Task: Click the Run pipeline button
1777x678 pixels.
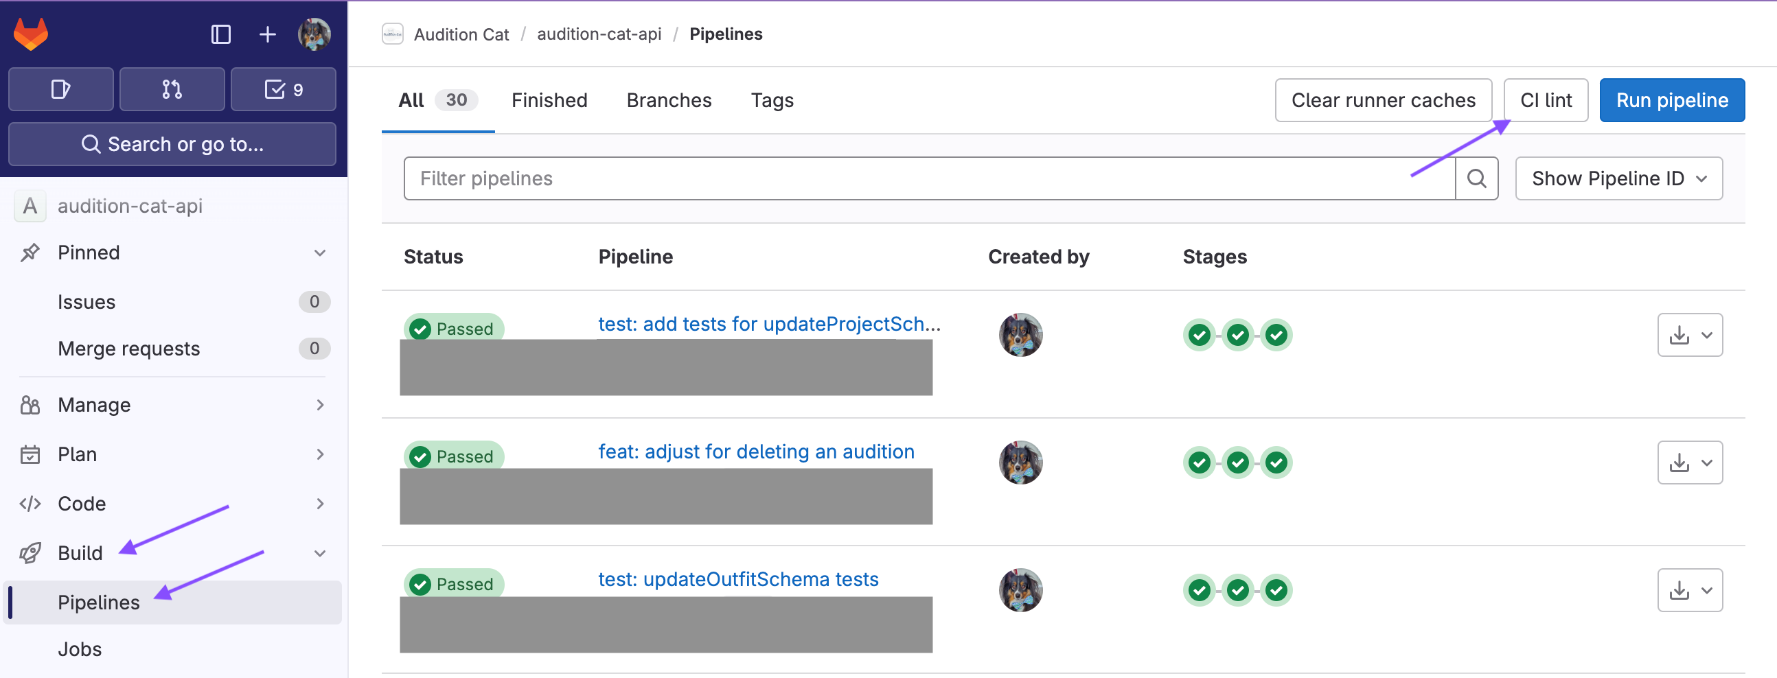Action: coord(1671,100)
